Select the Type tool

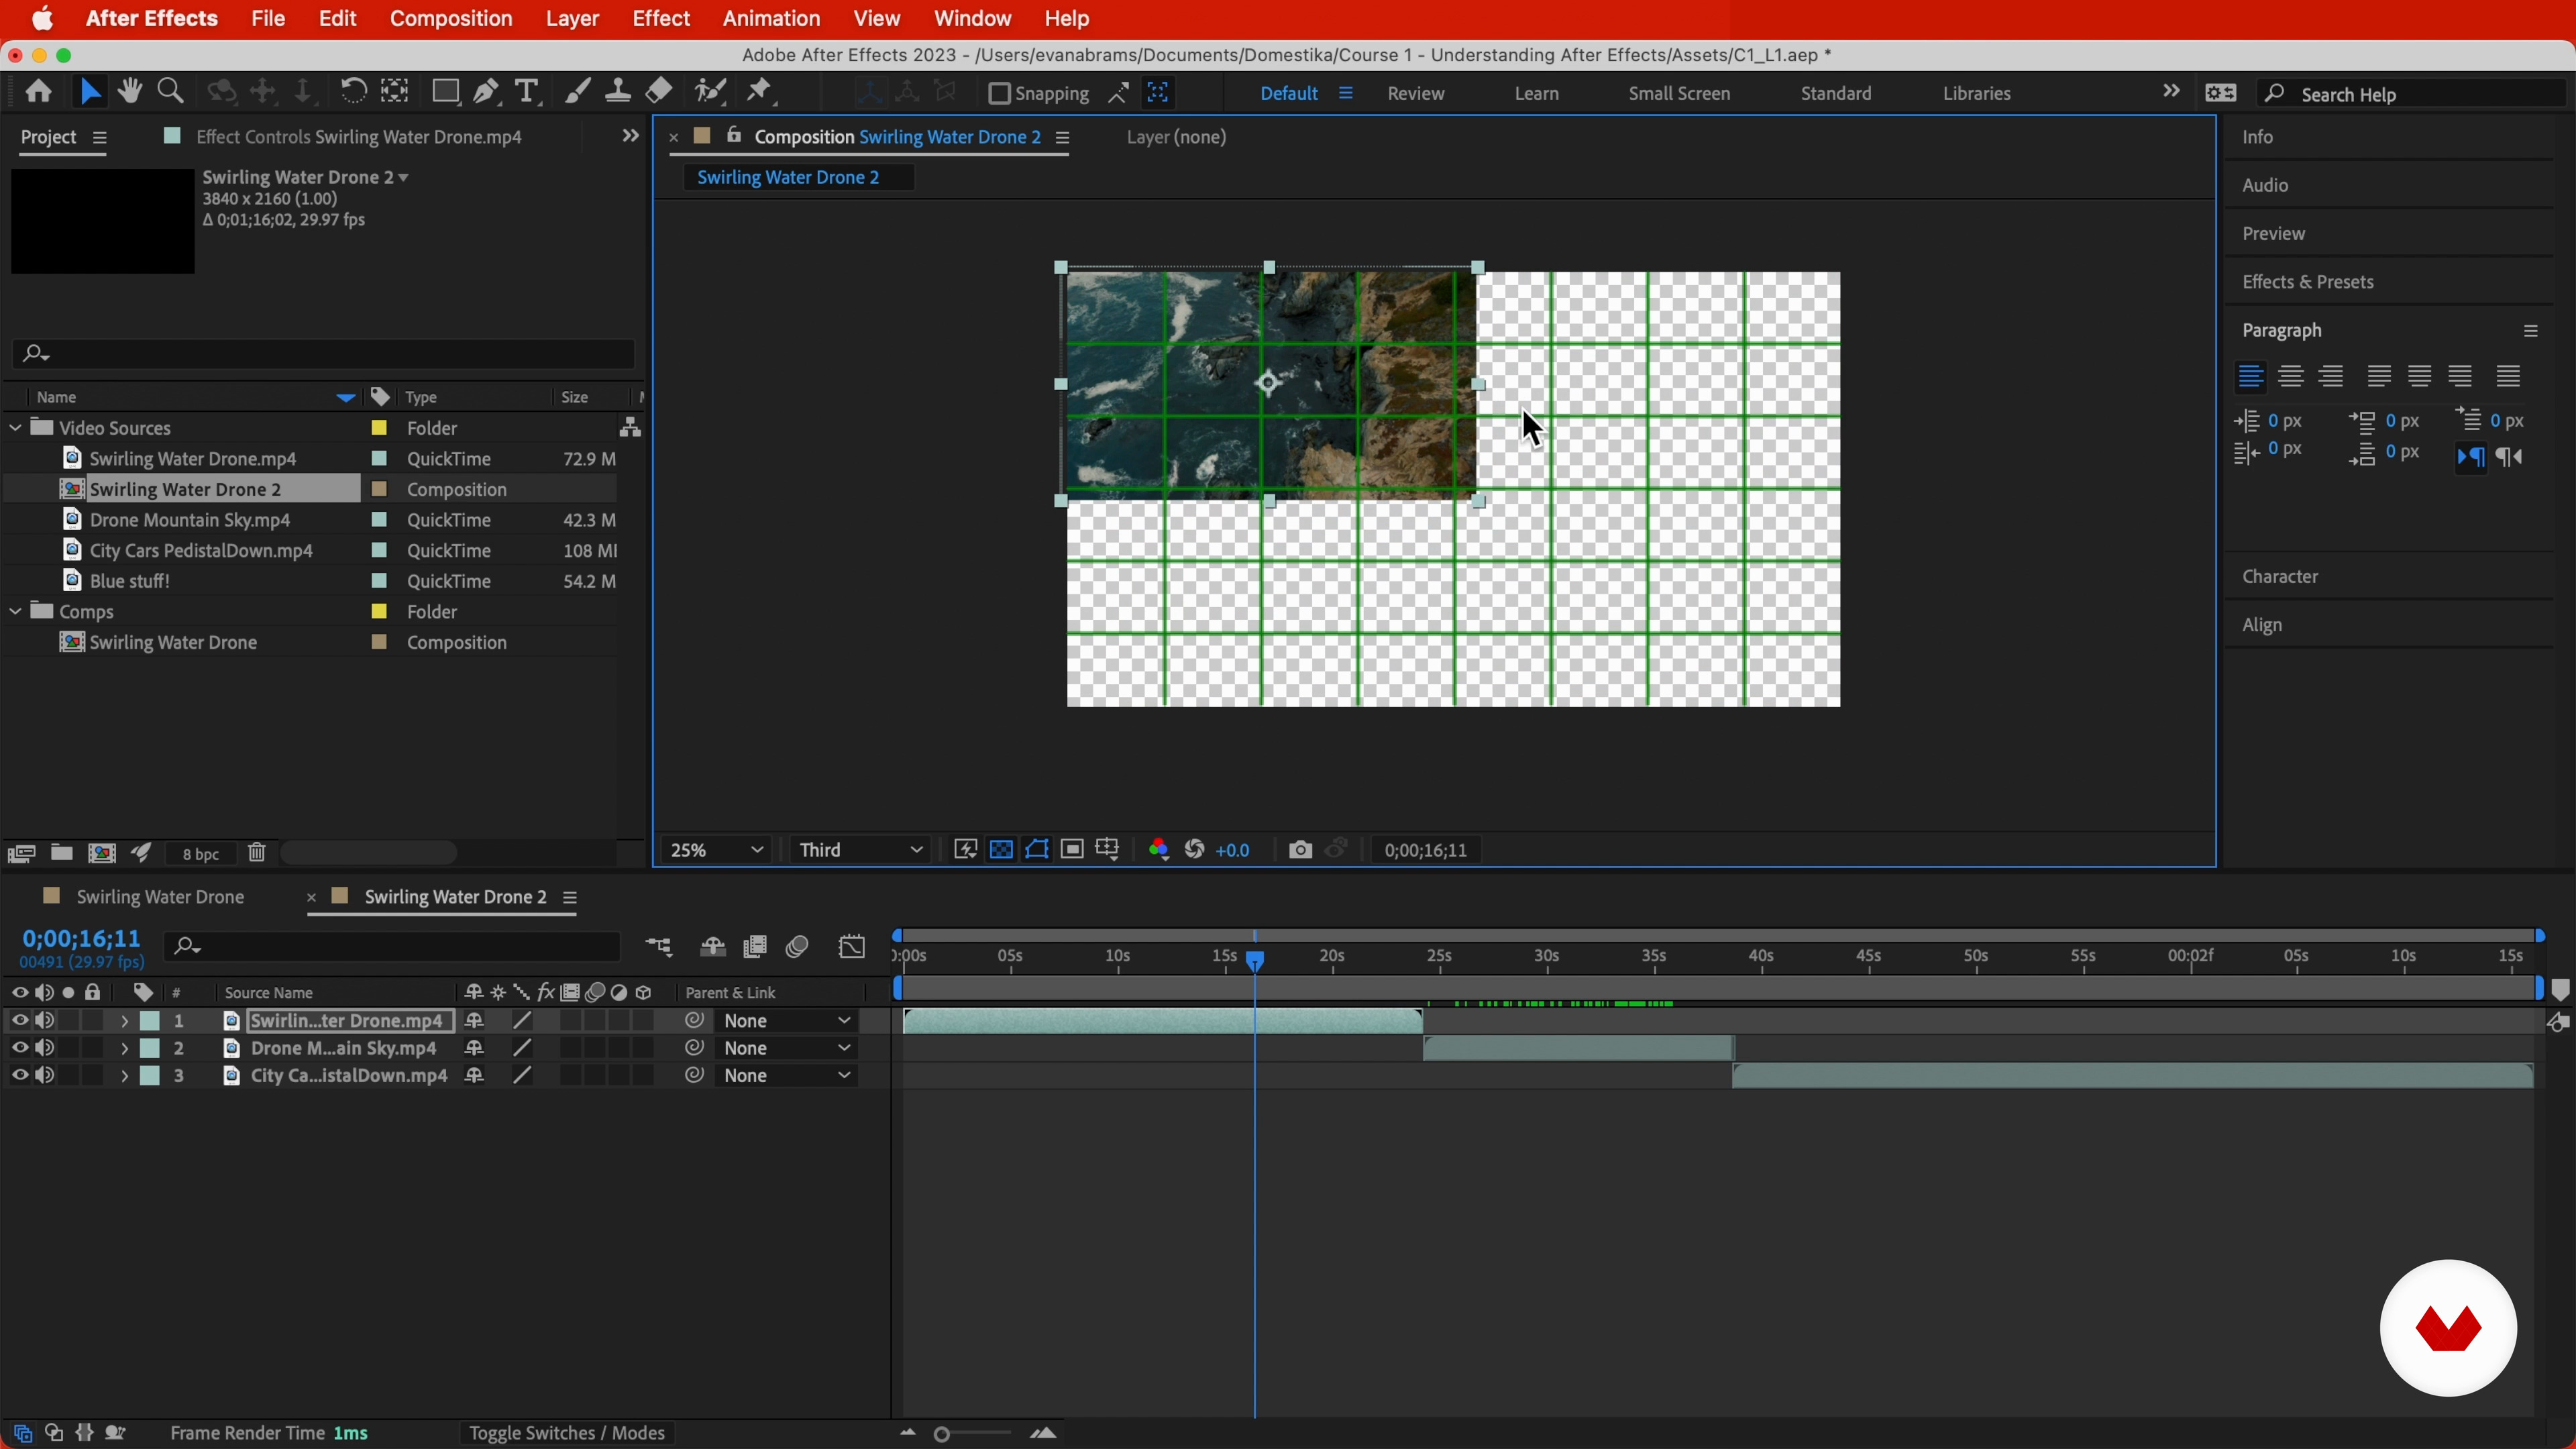(527, 92)
